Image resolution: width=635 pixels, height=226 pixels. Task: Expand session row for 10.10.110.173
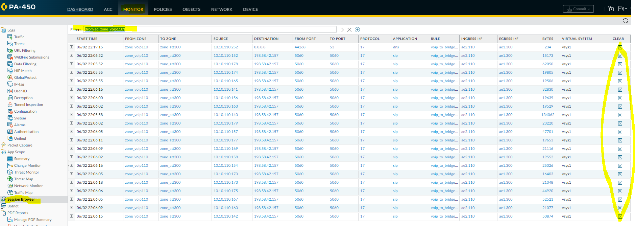point(71,182)
